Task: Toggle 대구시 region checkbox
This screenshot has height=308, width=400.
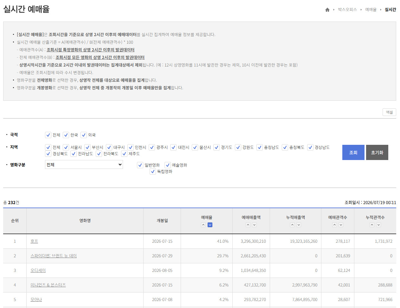Action: (x=109, y=147)
